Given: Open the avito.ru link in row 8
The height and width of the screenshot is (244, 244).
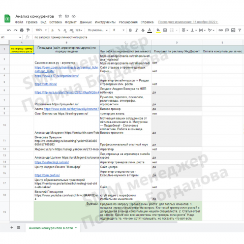Looking at the screenshot, I should (71, 109).
